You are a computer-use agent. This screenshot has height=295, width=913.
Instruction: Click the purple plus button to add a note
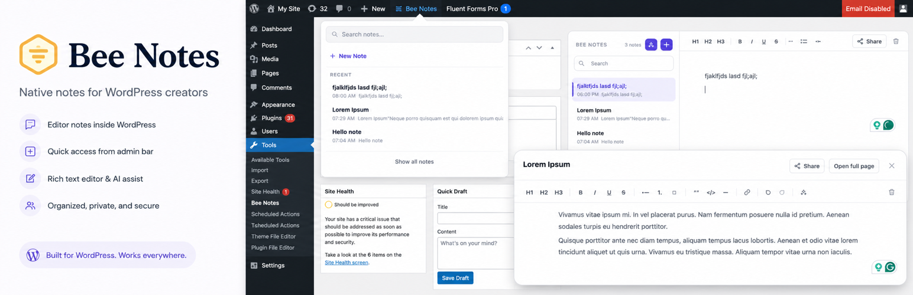pos(666,45)
